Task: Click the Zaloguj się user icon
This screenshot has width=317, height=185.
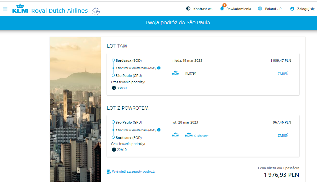Action: point(292,9)
